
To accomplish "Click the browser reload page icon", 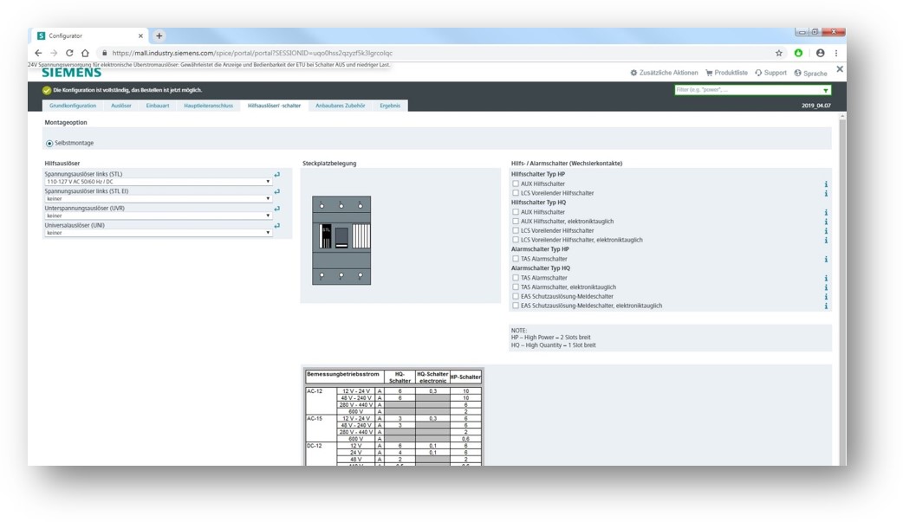I will (x=69, y=53).
